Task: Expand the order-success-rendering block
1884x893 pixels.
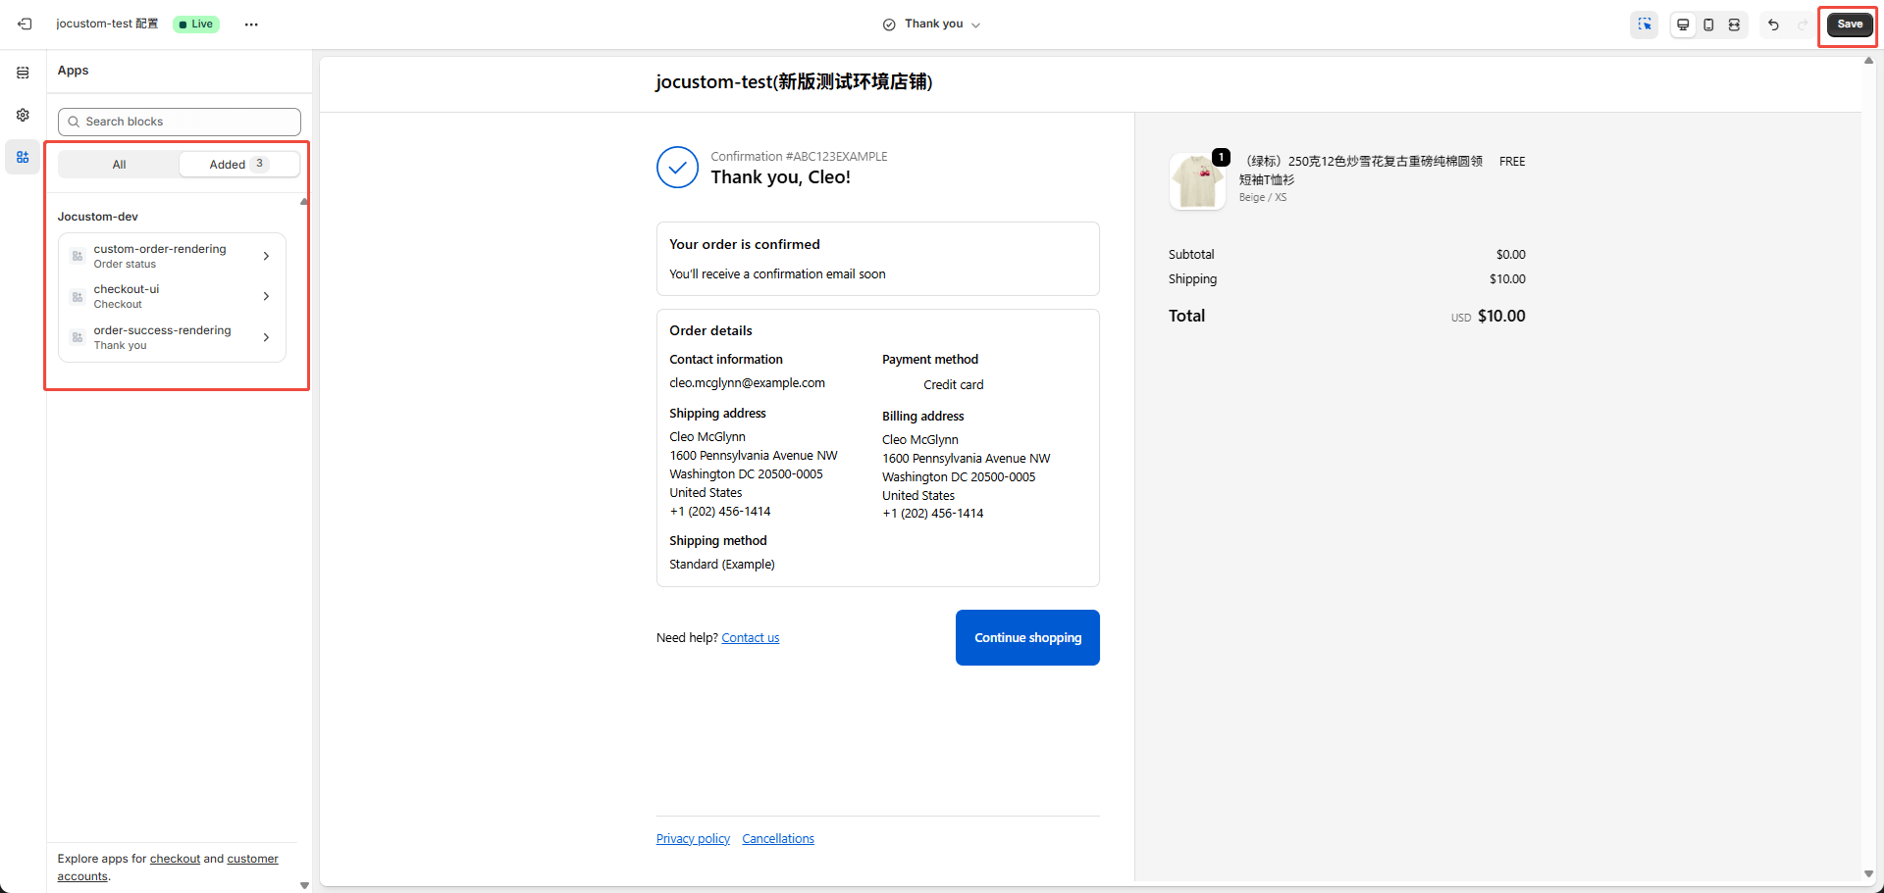Action: pos(172,337)
